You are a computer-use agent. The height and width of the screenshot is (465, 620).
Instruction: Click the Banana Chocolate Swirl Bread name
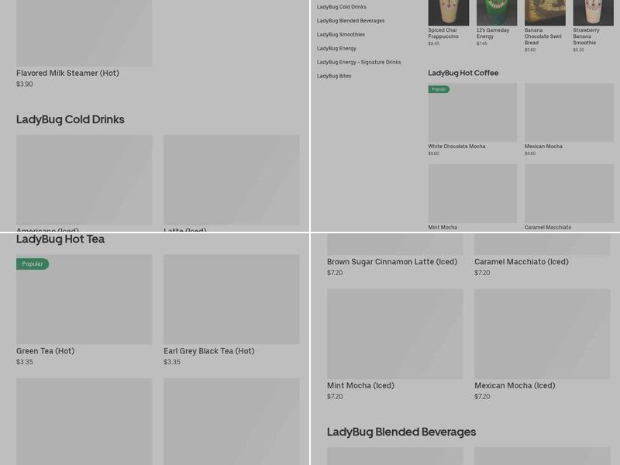pos(543,36)
